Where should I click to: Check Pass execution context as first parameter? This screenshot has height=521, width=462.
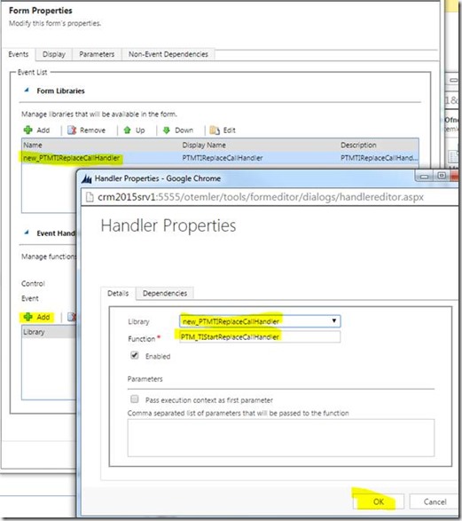pyautogui.click(x=135, y=399)
